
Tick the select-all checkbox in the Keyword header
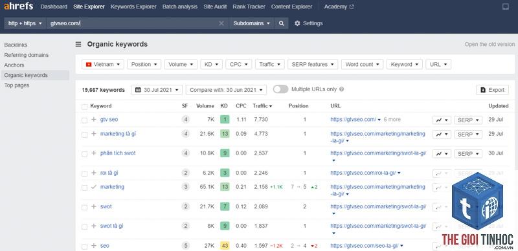[85, 106]
